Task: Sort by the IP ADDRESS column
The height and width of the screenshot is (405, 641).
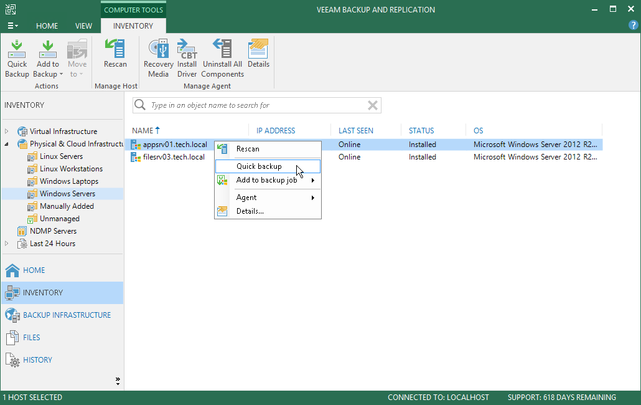Action: pos(276,130)
